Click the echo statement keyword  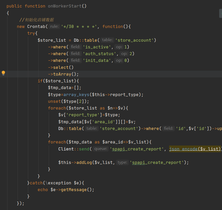point(43,190)
